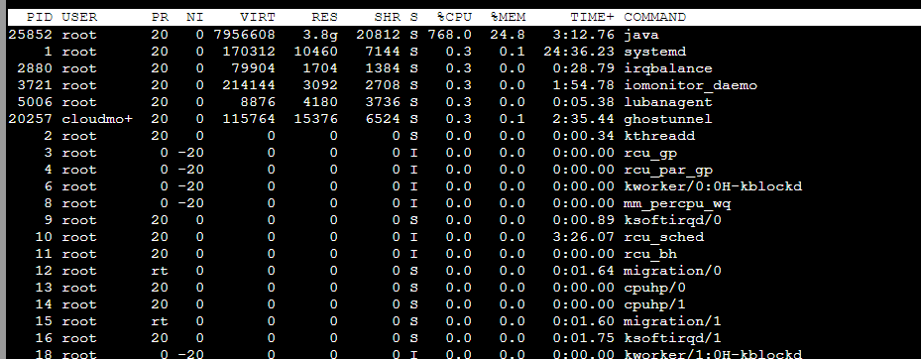Click the kworker/0:0H-kblockd command

point(713,186)
